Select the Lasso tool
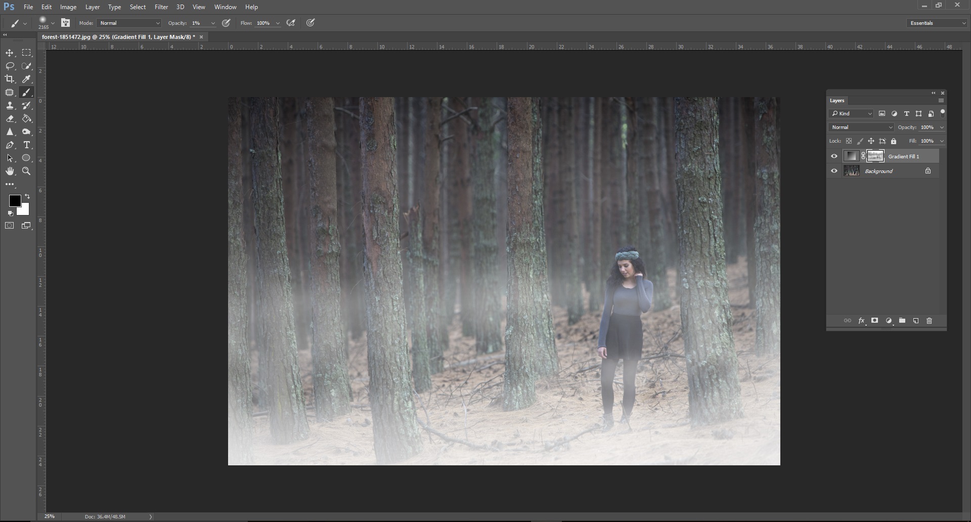The width and height of the screenshot is (971, 522). coord(10,66)
